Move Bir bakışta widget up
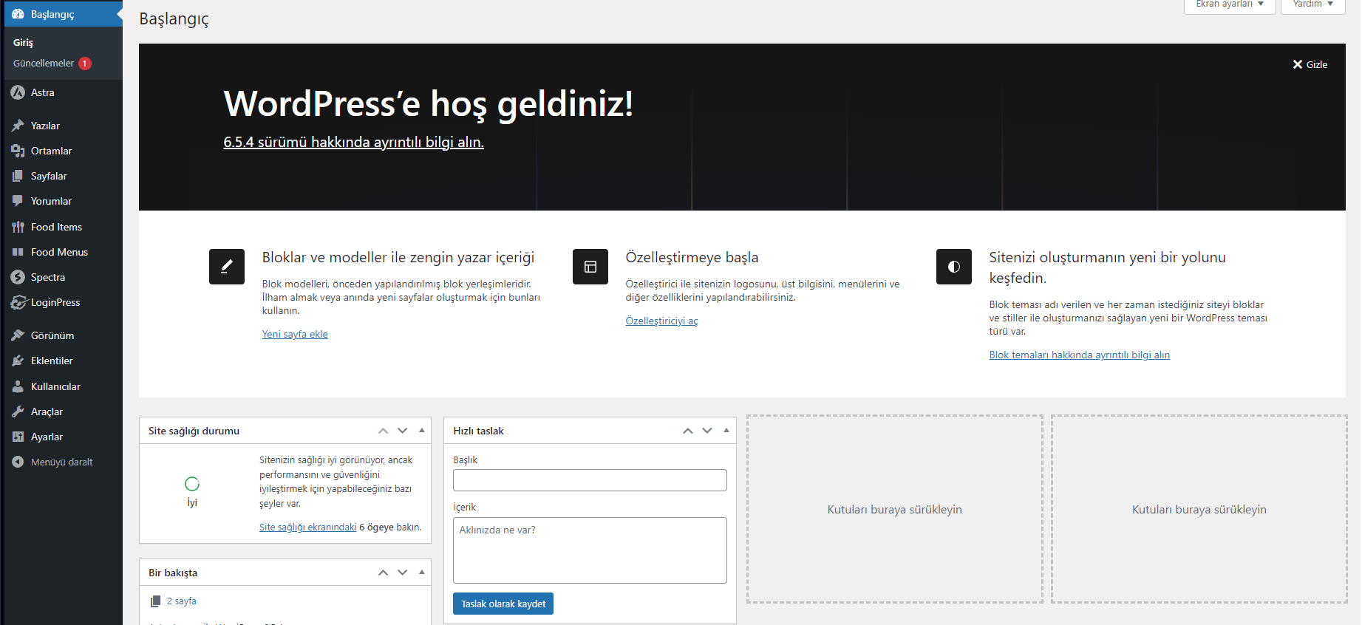This screenshot has height=625, width=1362. (383, 573)
